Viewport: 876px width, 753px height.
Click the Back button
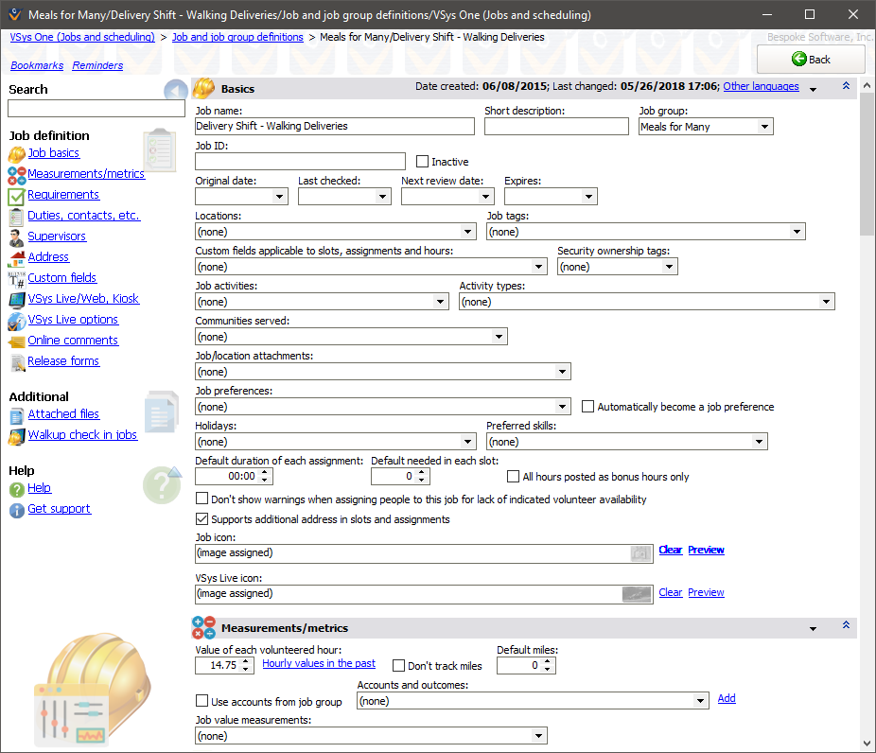[x=810, y=59]
